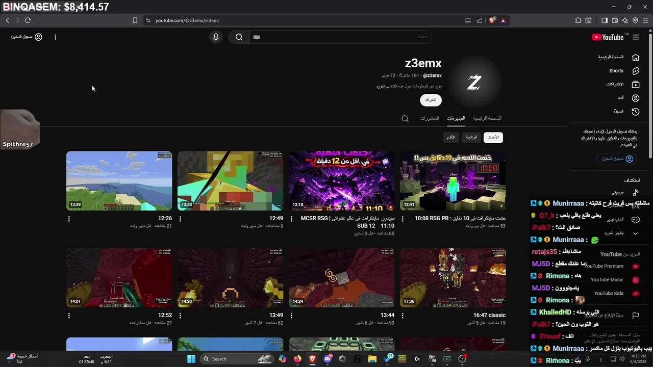Share this page from address bar
This screenshot has width=653, height=367.
click(x=479, y=20)
